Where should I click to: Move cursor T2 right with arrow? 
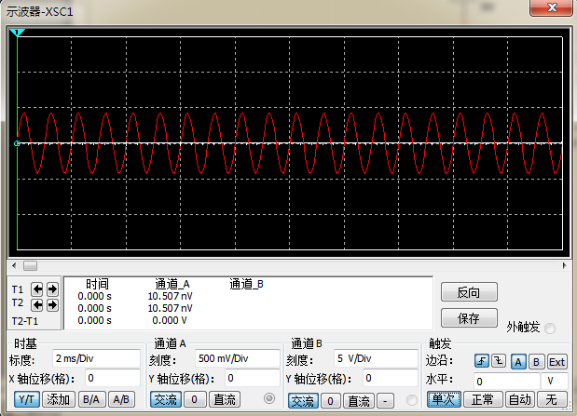[52, 305]
